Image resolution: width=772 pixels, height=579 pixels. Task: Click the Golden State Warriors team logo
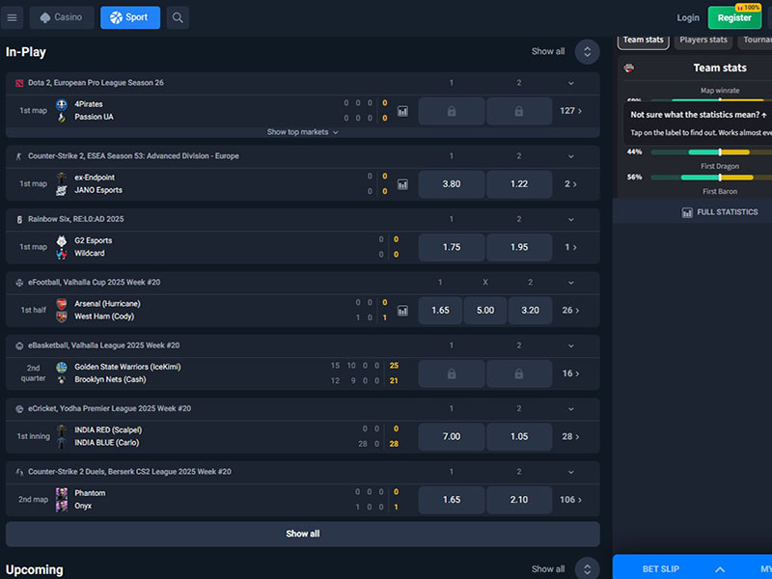pos(62,367)
